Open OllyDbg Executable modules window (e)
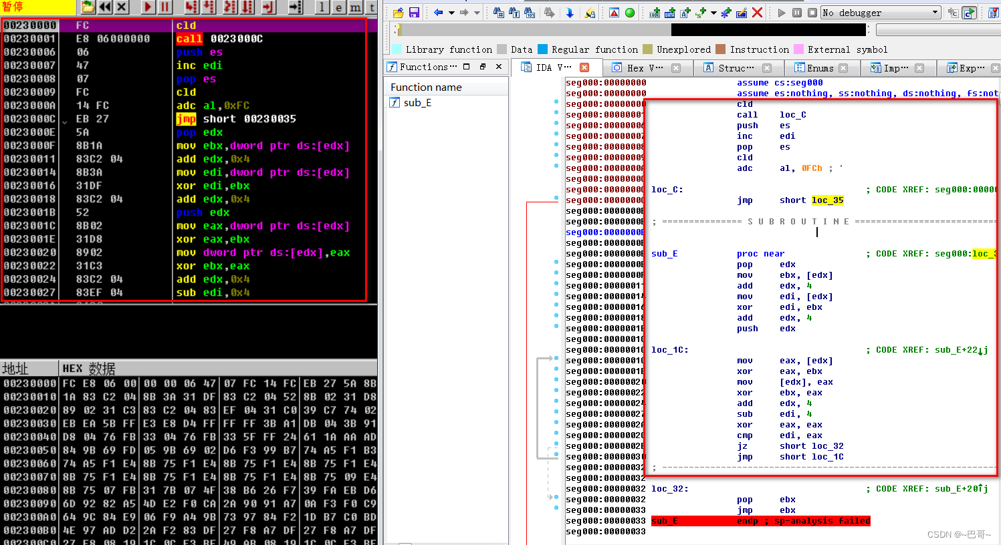This screenshot has height=545, width=1001. (x=339, y=7)
